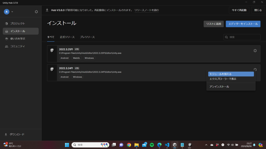This screenshot has width=266, height=149.
Task: Open the notification bell icon
Action: coord(254,145)
